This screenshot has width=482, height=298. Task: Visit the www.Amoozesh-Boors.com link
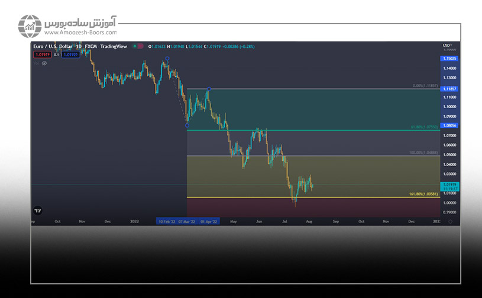coord(80,33)
